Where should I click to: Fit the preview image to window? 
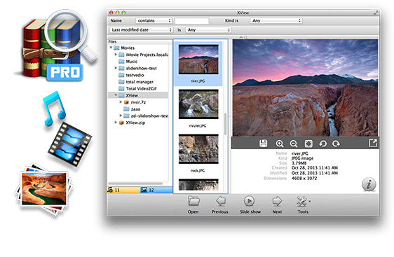click(308, 144)
